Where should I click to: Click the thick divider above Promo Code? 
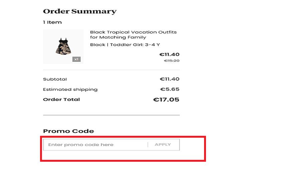111,115
